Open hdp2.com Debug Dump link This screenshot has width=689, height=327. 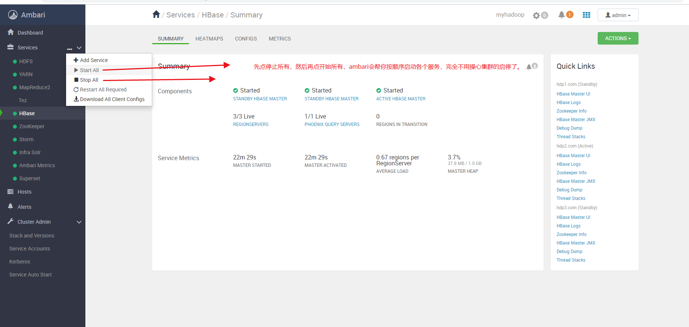(569, 190)
